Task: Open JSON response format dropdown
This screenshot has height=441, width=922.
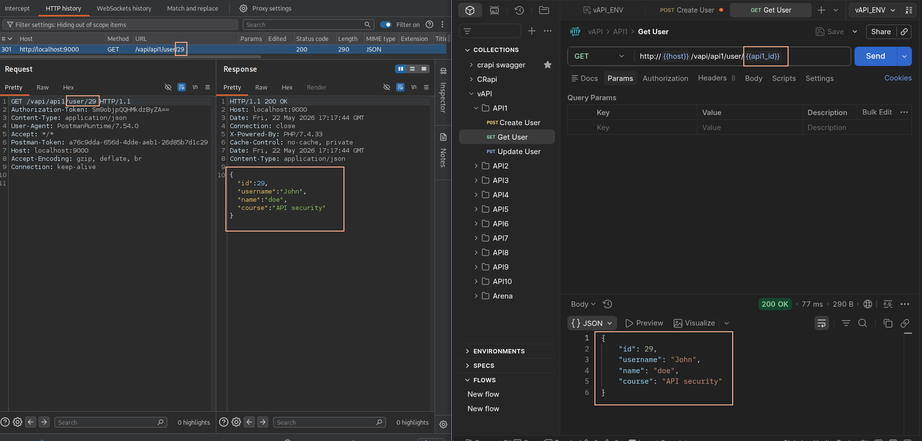Action: click(592, 323)
